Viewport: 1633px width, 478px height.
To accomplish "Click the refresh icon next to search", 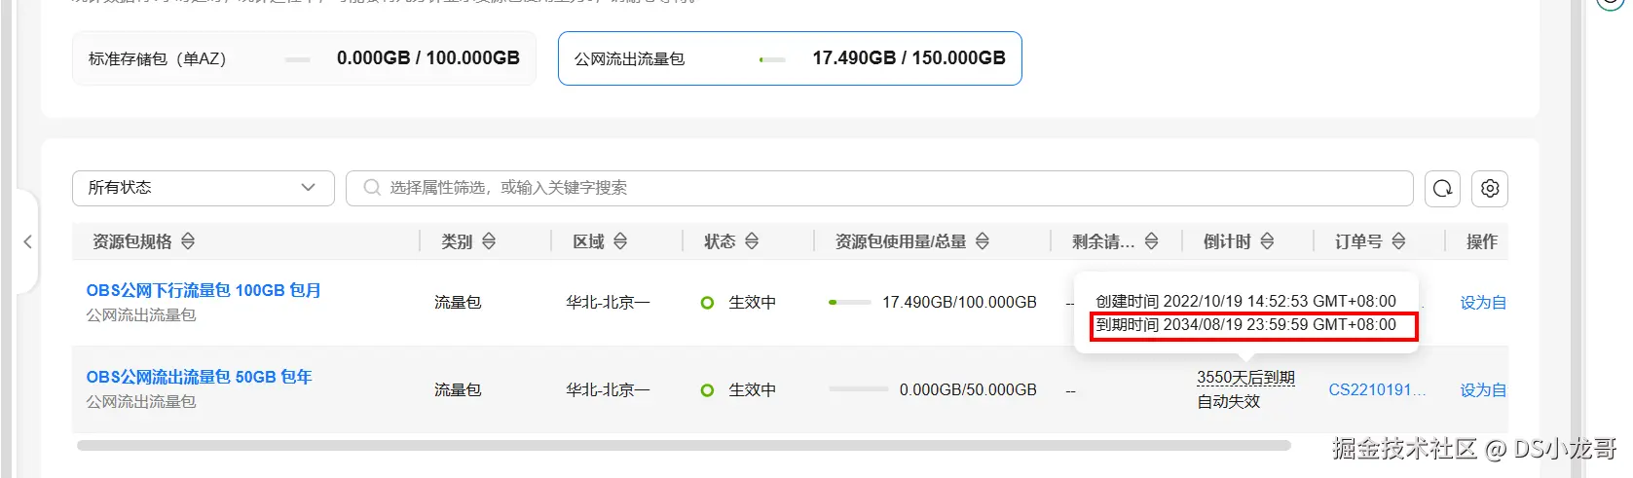I will pyautogui.click(x=1442, y=188).
